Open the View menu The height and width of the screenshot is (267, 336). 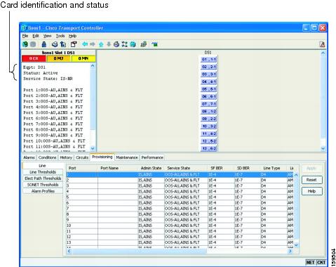47,36
